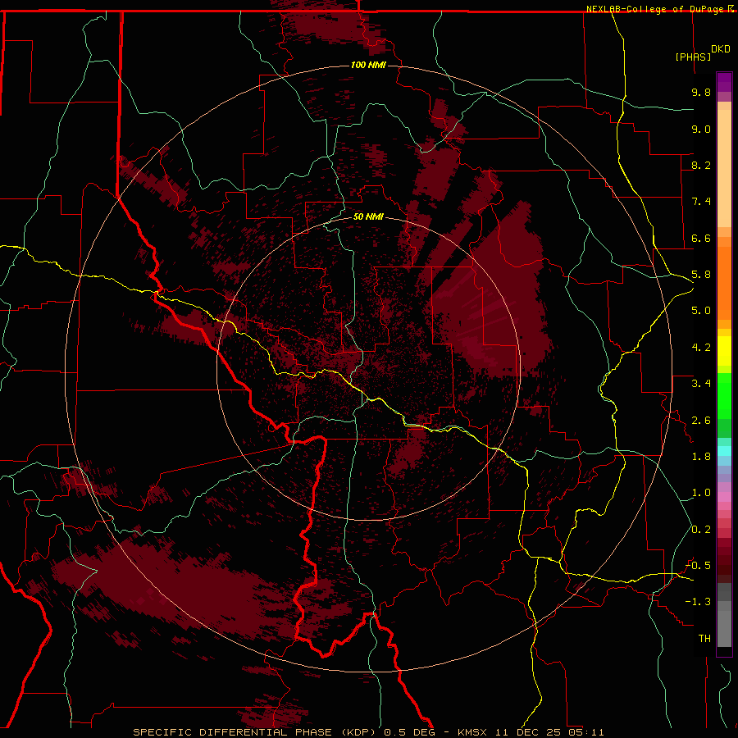The width and height of the screenshot is (738, 738).
Task: Click the 5.0 scale value
Action: tap(701, 311)
